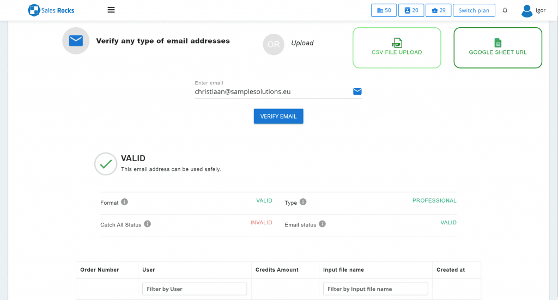558x300 pixels.
Task: Sort by Created at column header
Action: coord(451,270)
